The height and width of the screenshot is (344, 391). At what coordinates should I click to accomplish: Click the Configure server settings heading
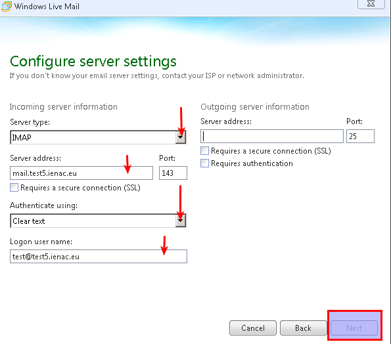pos(93,62)
